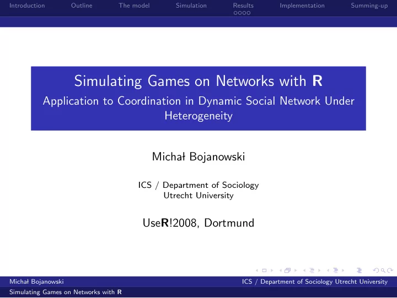Click the section navigation icon
Screen dimensions: 397x298
335,270
